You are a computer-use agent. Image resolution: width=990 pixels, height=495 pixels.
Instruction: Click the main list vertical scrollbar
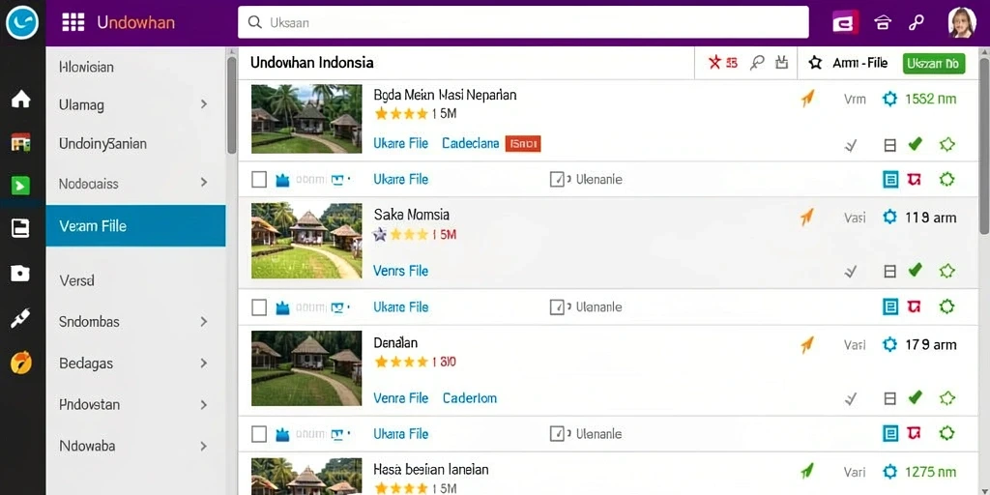[x=984, y=146]
